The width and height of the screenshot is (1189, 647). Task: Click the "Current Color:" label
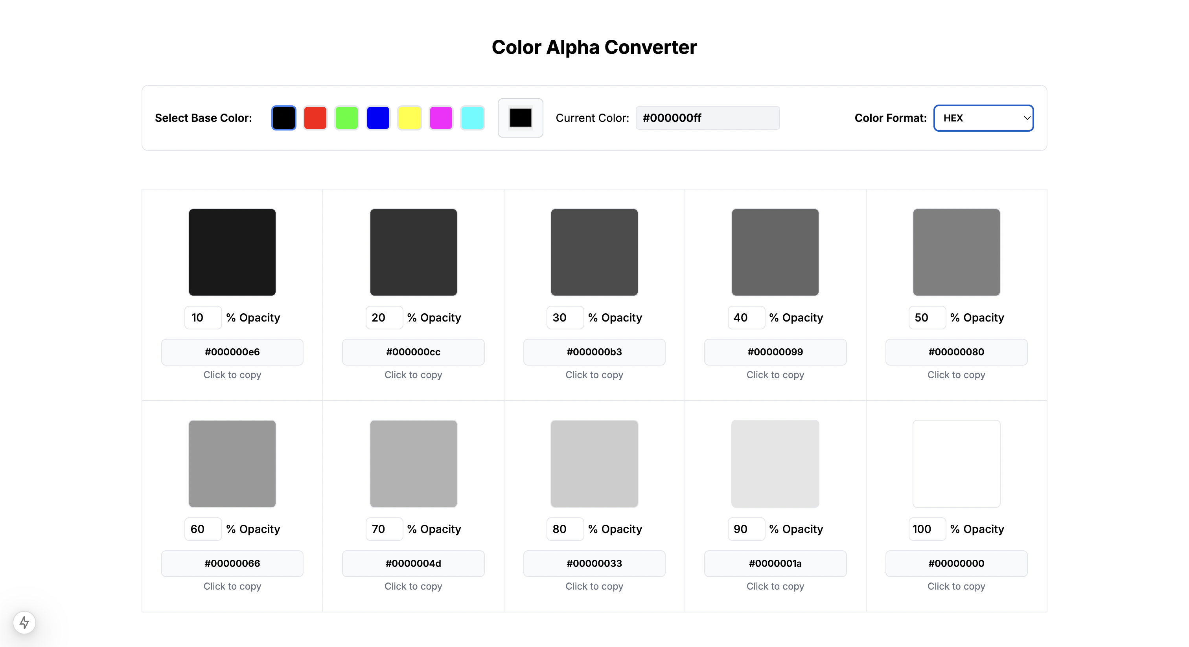click(x=592, y=118)
